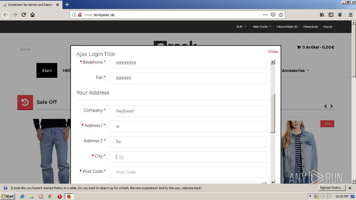Click the Firefox taskbar button
This screenshot has height=200, width=356.
pyautogui.click(x=69, y=196)
